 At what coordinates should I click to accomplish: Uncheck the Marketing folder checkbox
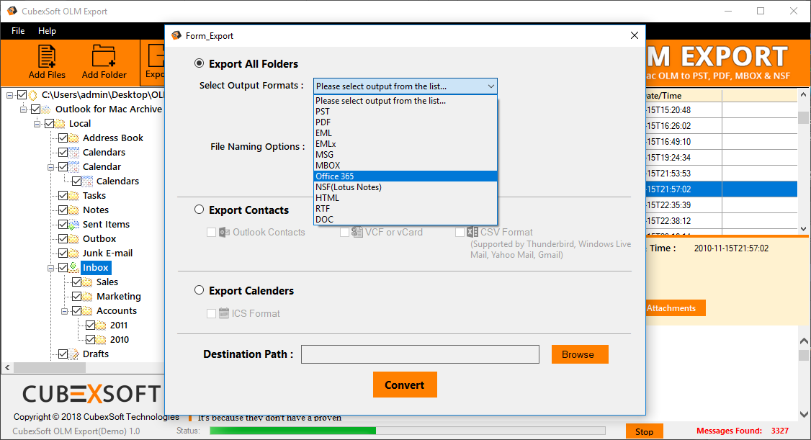76,296
